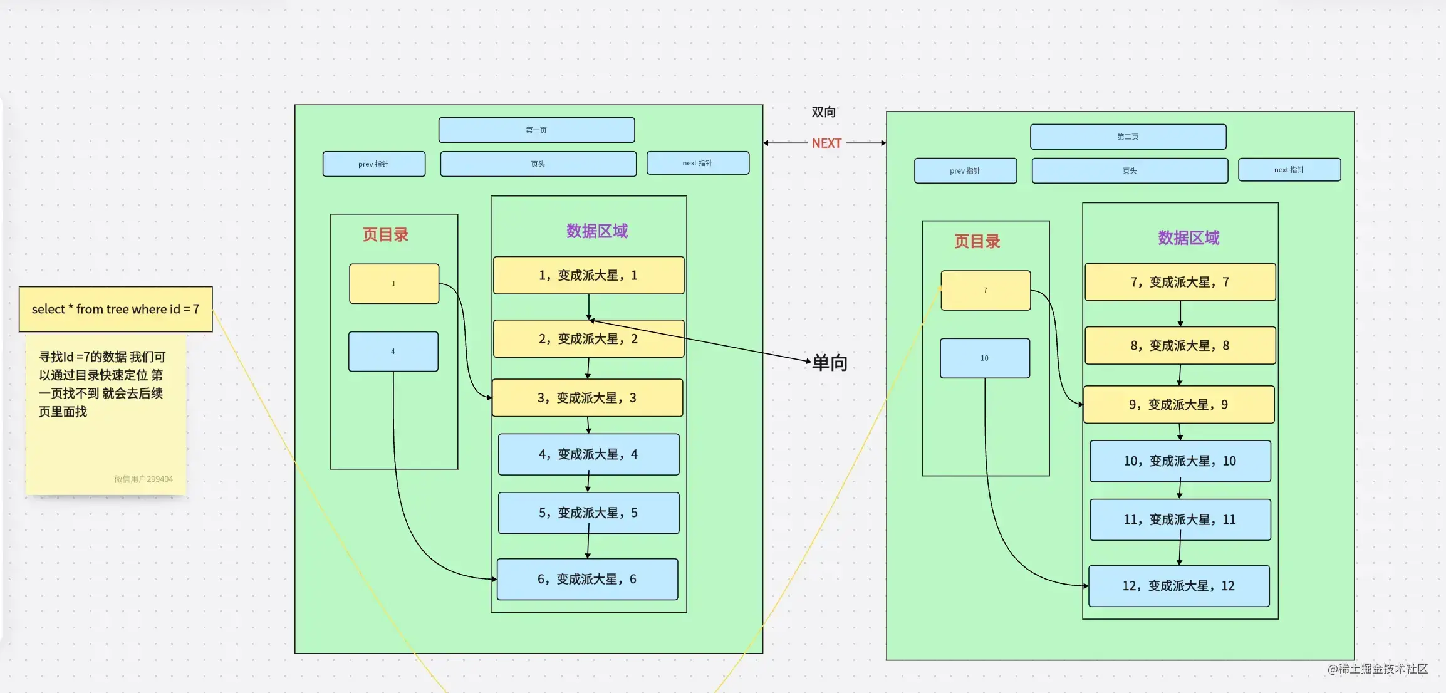Select blue directory entry '10'
Viewport: 1446px width, 693px height.
tap(984, 358)
